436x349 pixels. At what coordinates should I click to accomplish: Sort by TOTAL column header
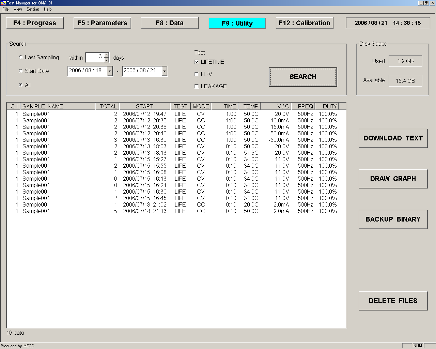tap(107, 106)
